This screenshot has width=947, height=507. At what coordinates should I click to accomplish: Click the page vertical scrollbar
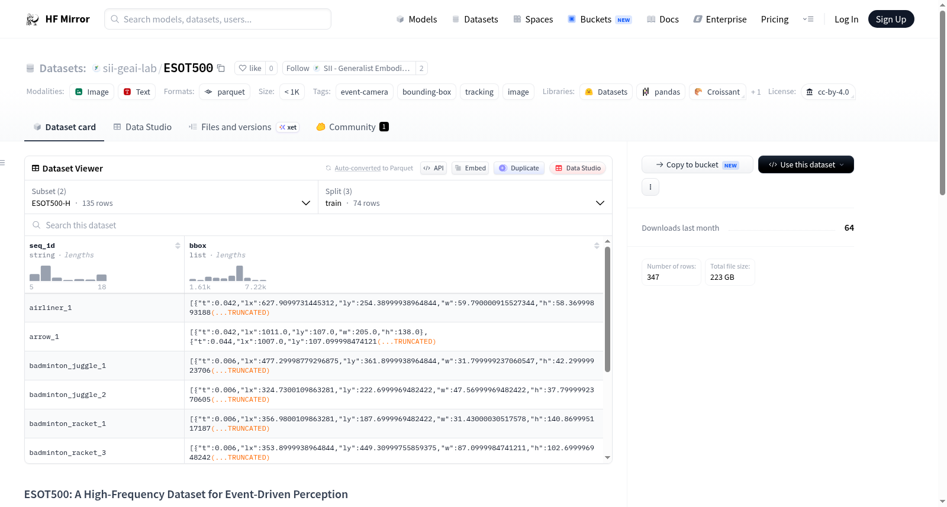943,102
